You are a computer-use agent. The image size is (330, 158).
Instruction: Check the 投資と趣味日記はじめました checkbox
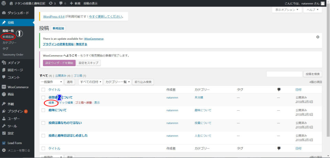point(43,136)
